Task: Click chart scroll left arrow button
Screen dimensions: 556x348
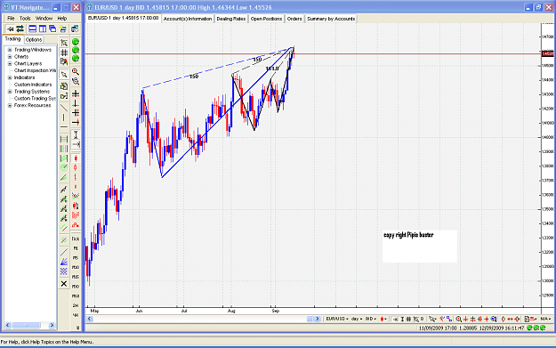Action: click(x=90, y=319)
